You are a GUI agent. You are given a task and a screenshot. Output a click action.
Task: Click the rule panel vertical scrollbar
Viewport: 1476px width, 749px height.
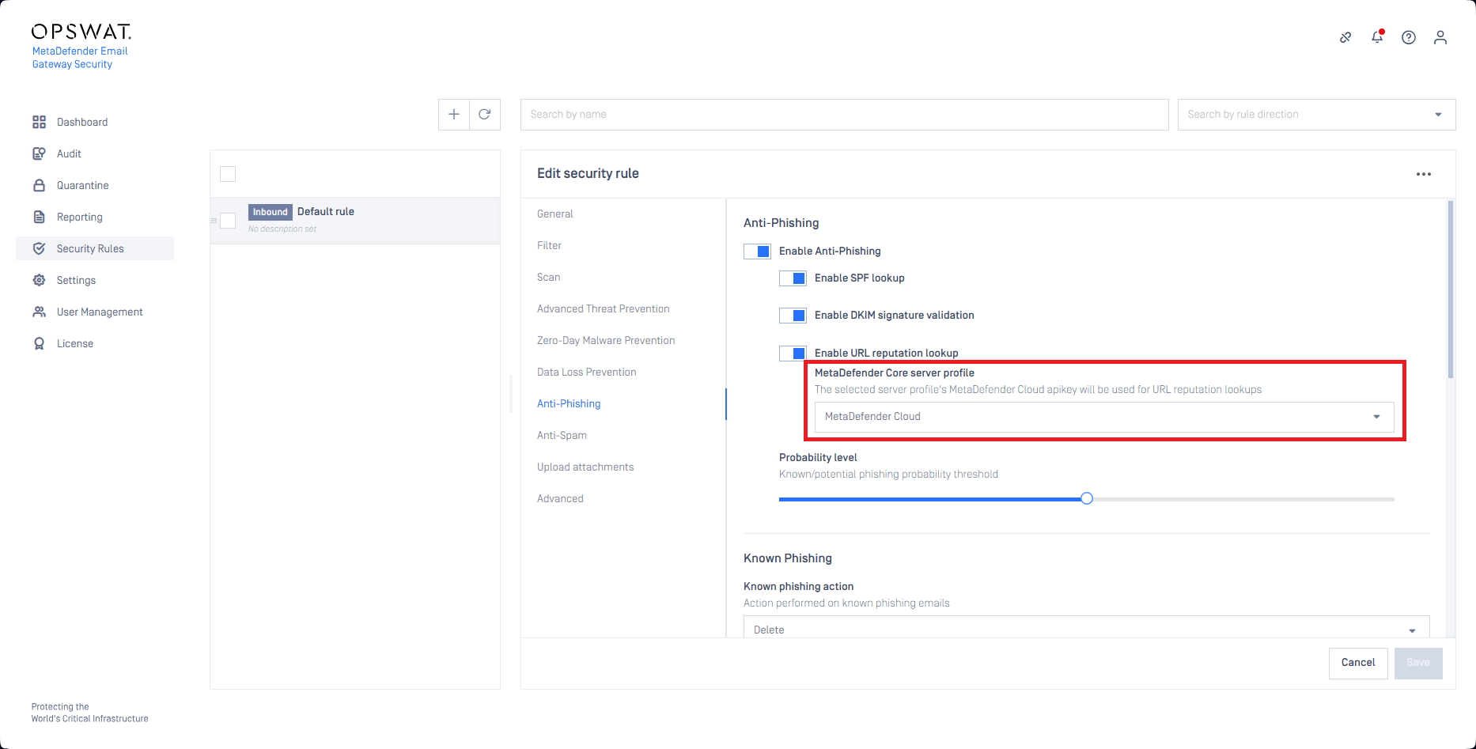point(1451,289)
